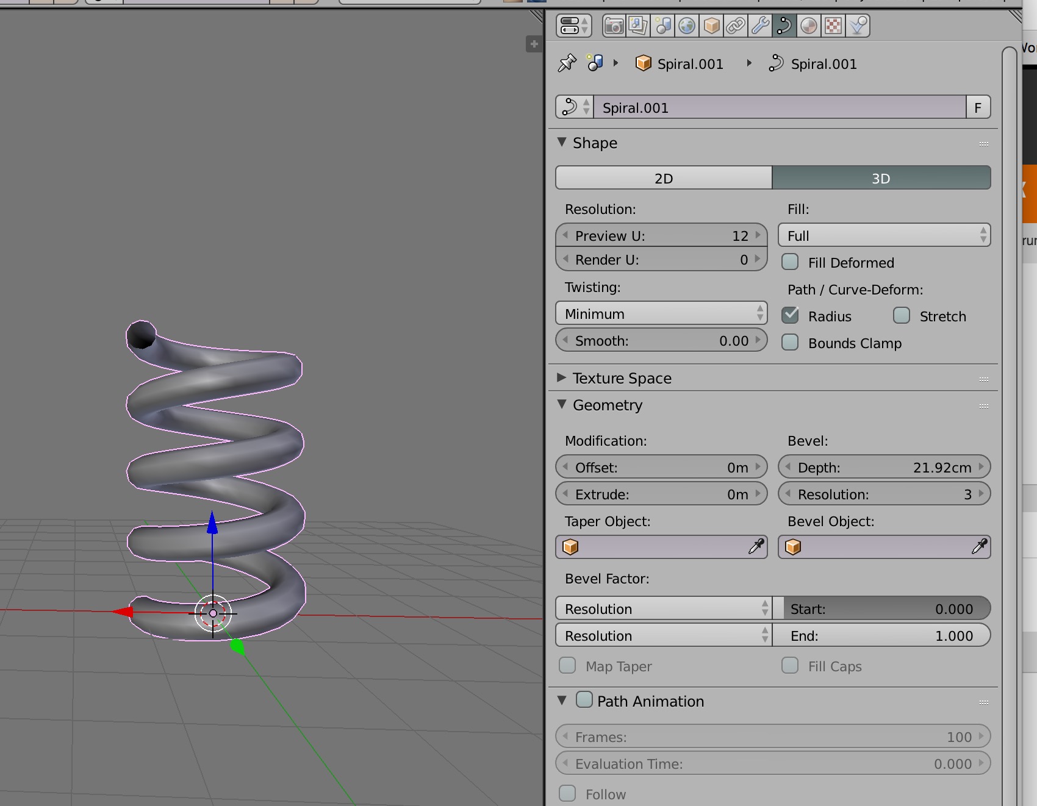
Task: Open the Scene properties tab
Action: [662, 26]
